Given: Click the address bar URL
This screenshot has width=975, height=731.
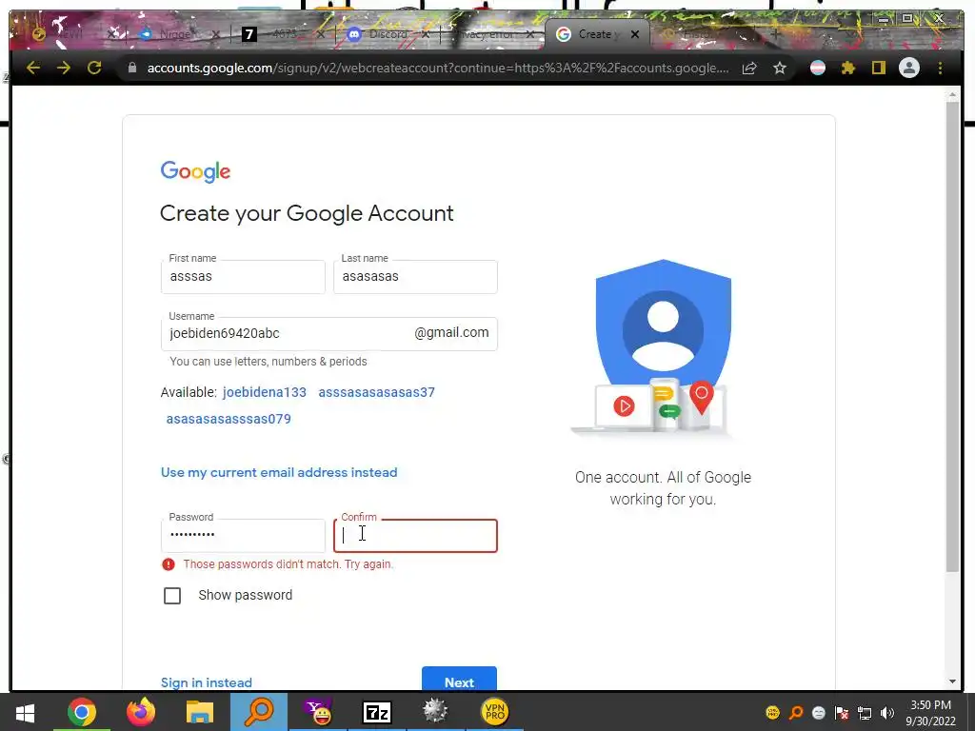Looking at the screenshot, I should pos(438,68).
